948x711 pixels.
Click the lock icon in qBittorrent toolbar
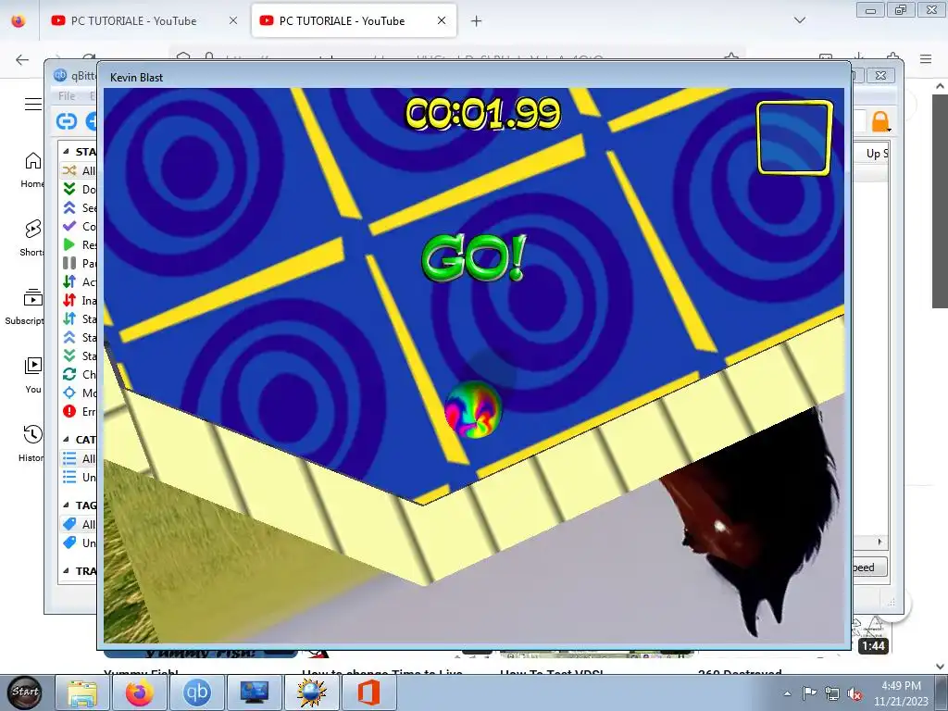pos(880,121)
